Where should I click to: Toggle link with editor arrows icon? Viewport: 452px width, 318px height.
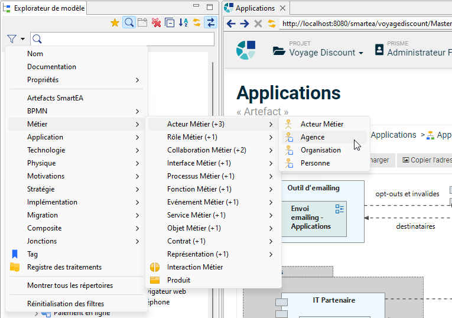pyautogui.click(x=210, y=23)
